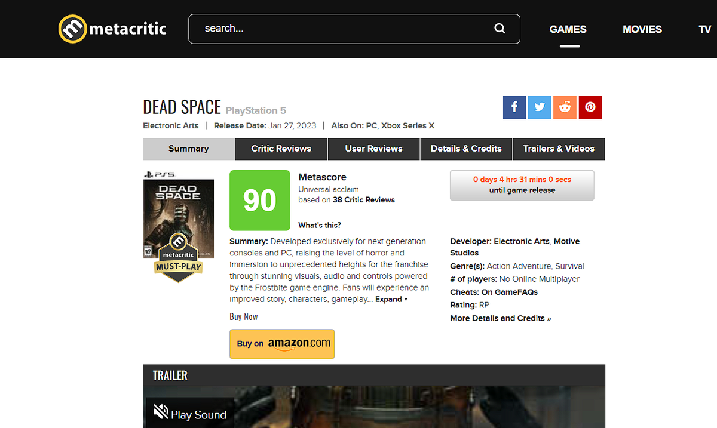Screen dimensions: 717x428
Task: Click the Must-Play badge
Action: pyautogui.click(x=178, y=257)
